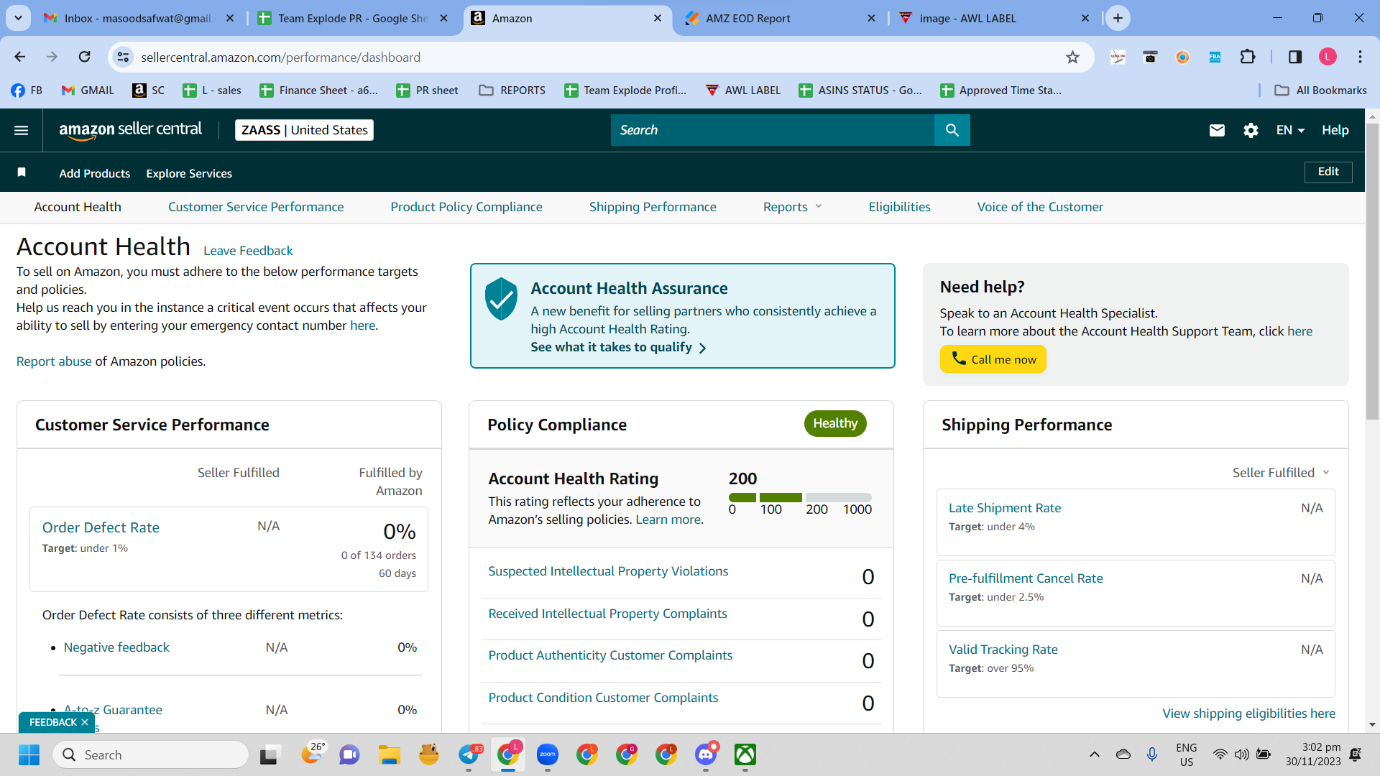
Task: Click the Report abuse link
Action: (x=54, y=361)
